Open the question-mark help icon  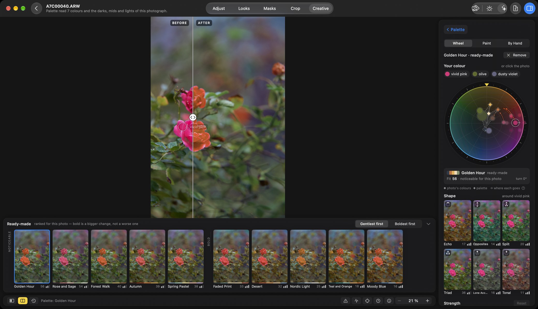tap(378, 301)
